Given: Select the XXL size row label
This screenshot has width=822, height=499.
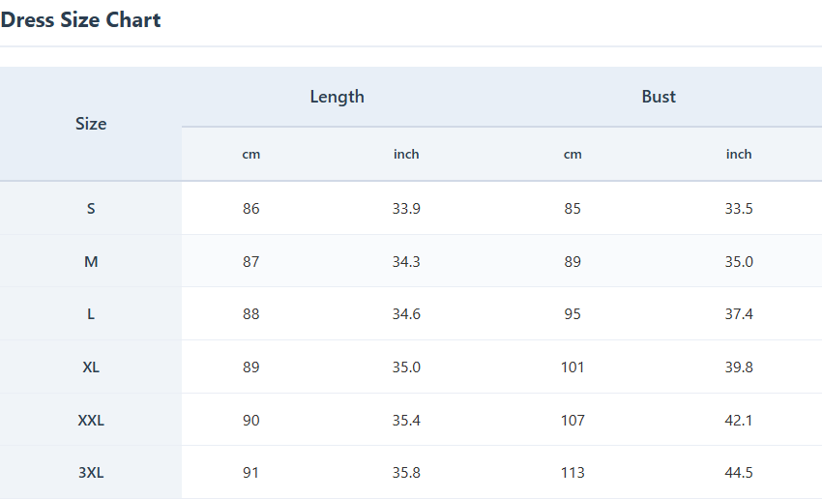Looking at the screenshot, I should [91, 421].
